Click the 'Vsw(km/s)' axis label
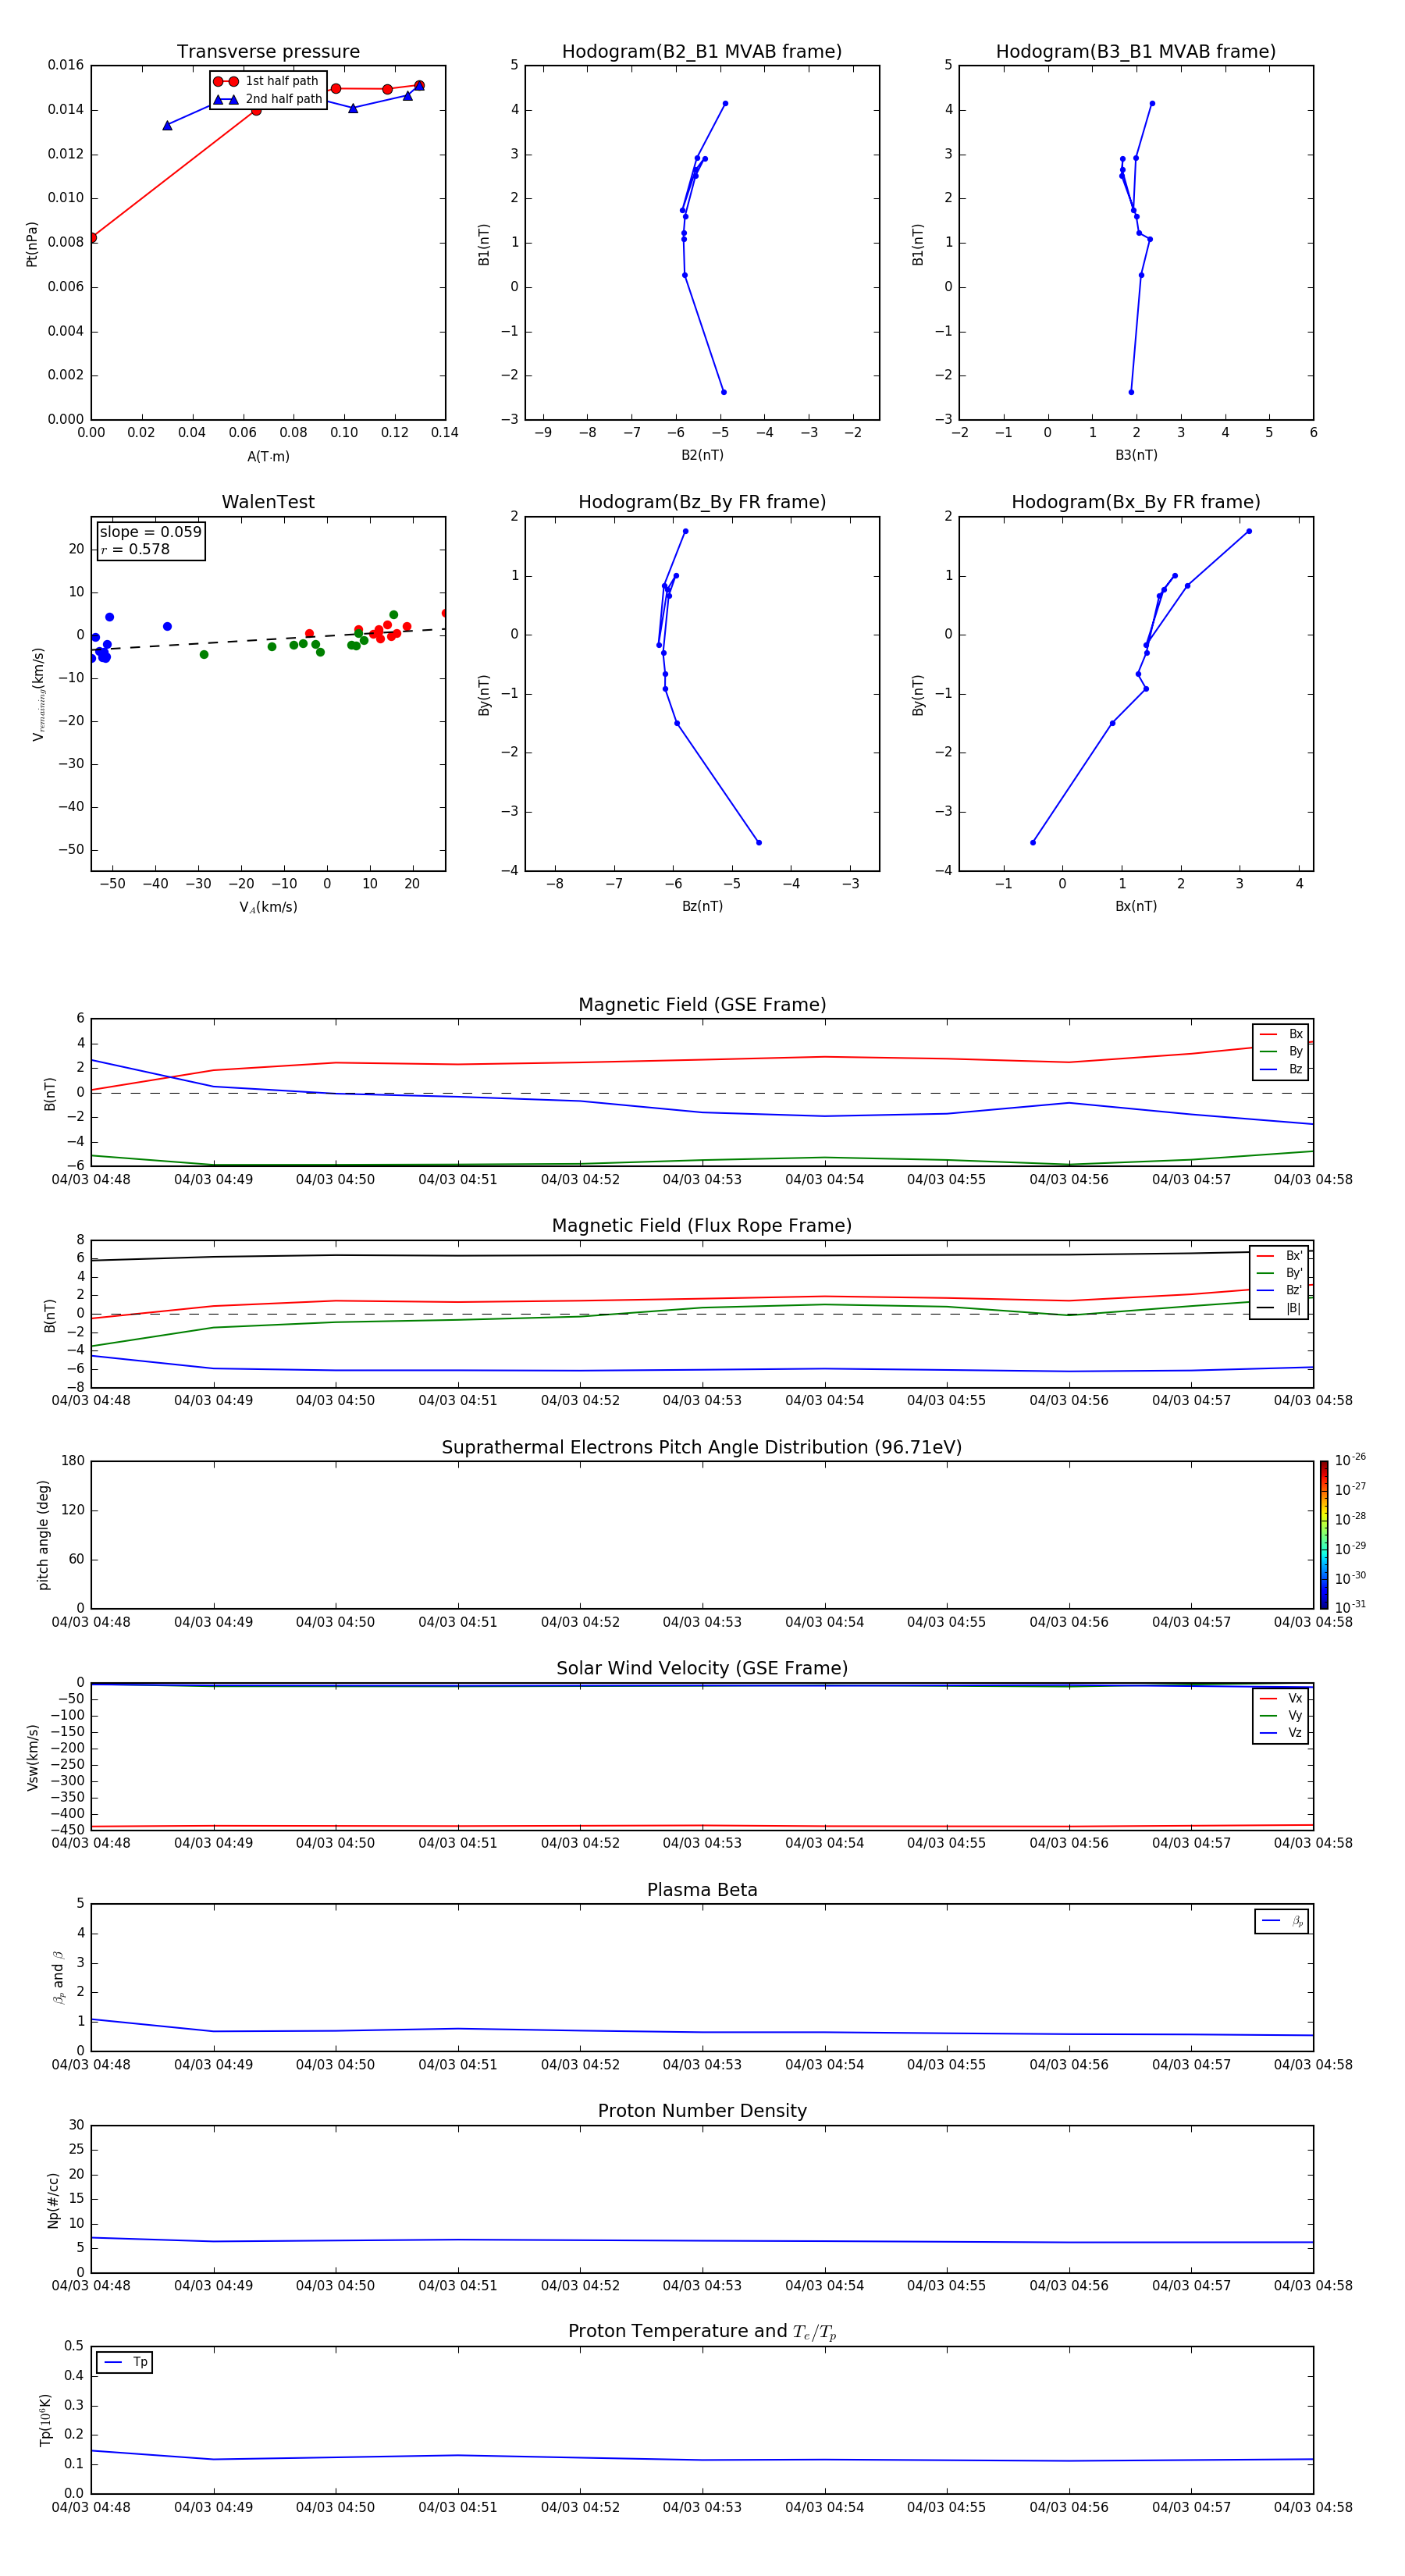 (33, 1757)
